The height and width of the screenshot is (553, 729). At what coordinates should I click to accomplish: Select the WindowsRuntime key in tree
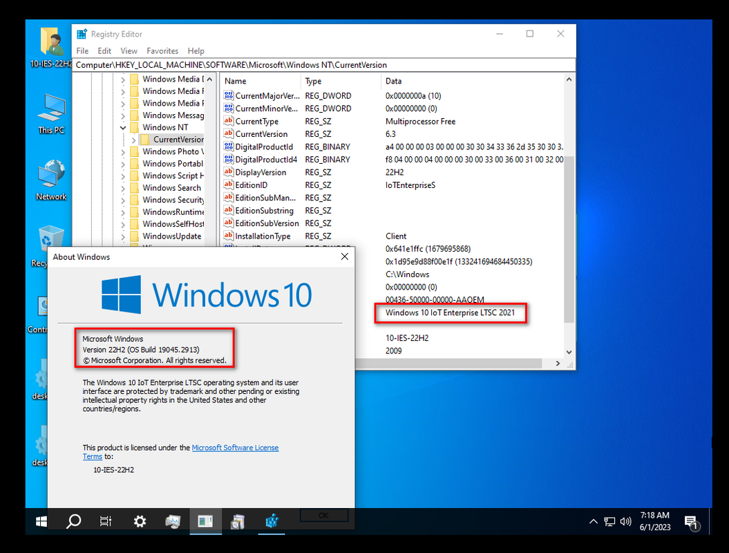pos(173,212)
